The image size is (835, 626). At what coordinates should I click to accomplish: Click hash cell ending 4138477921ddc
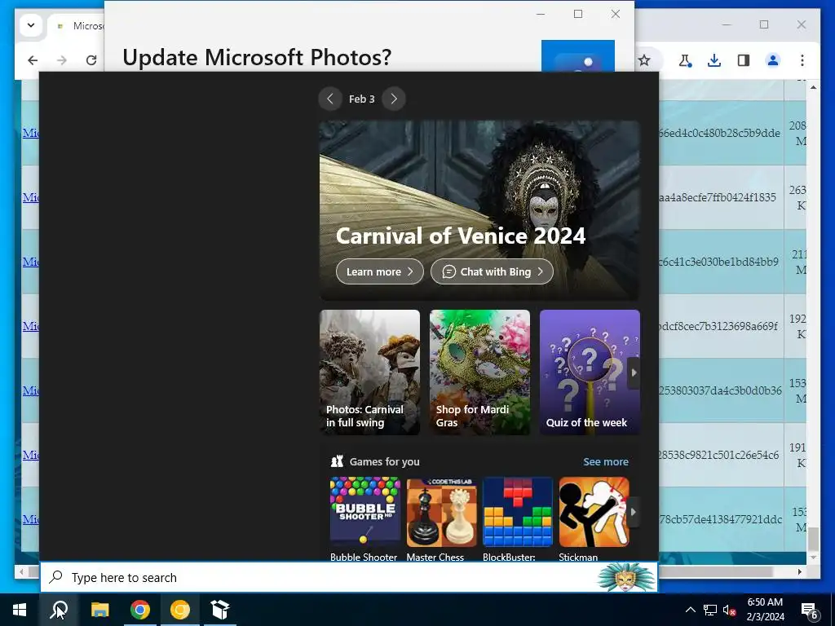721,519
